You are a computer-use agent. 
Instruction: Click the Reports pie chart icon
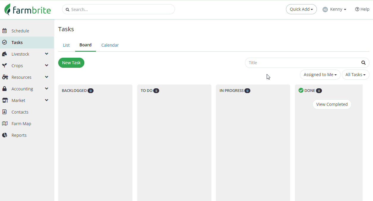pyautogui.click(x=4, y=135)
